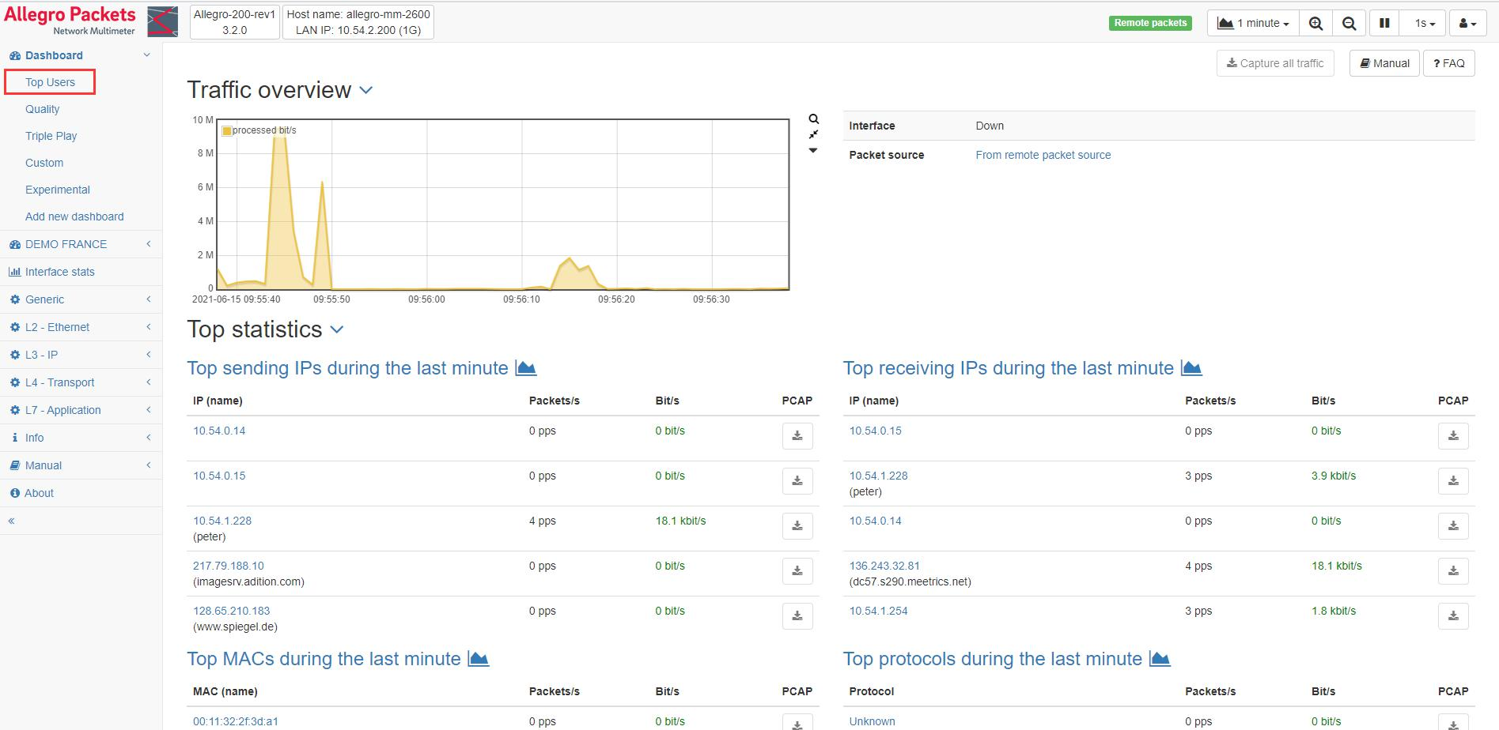Image resolution: width=1499 pixels, height=730 pixels.
Task: Click the graph icon beside Top protocols heading
Action: [1159, 659]
